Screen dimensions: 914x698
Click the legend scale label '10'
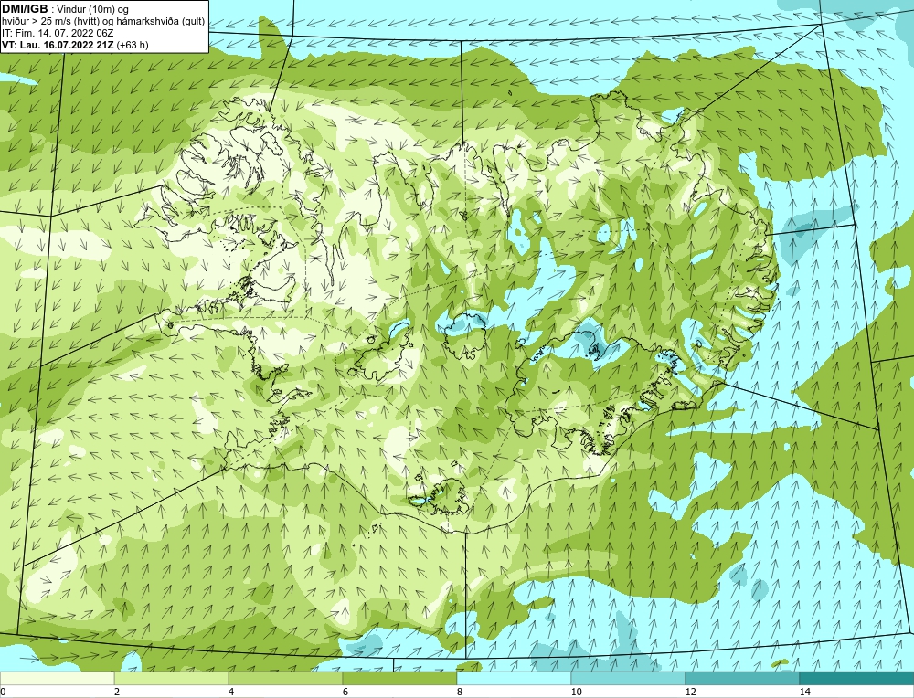[577, 692]
